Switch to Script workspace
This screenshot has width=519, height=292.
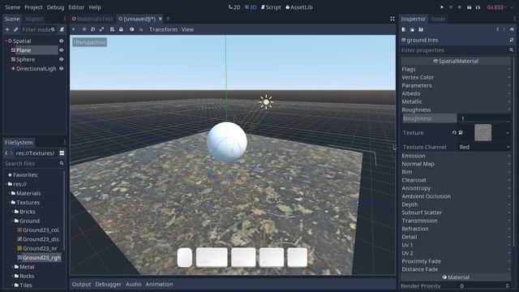[x=271, y=7]
